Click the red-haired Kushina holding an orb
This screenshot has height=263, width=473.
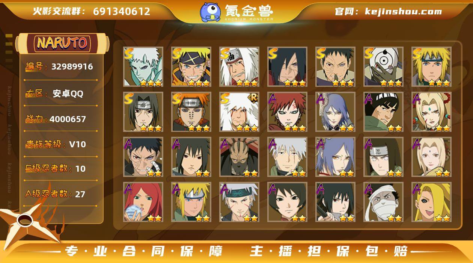coord(143,202)
